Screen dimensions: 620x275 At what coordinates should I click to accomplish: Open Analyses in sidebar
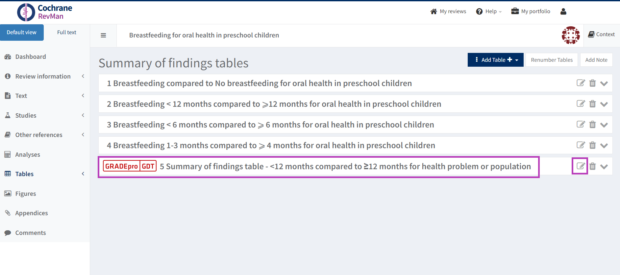[x=28, y=154]
